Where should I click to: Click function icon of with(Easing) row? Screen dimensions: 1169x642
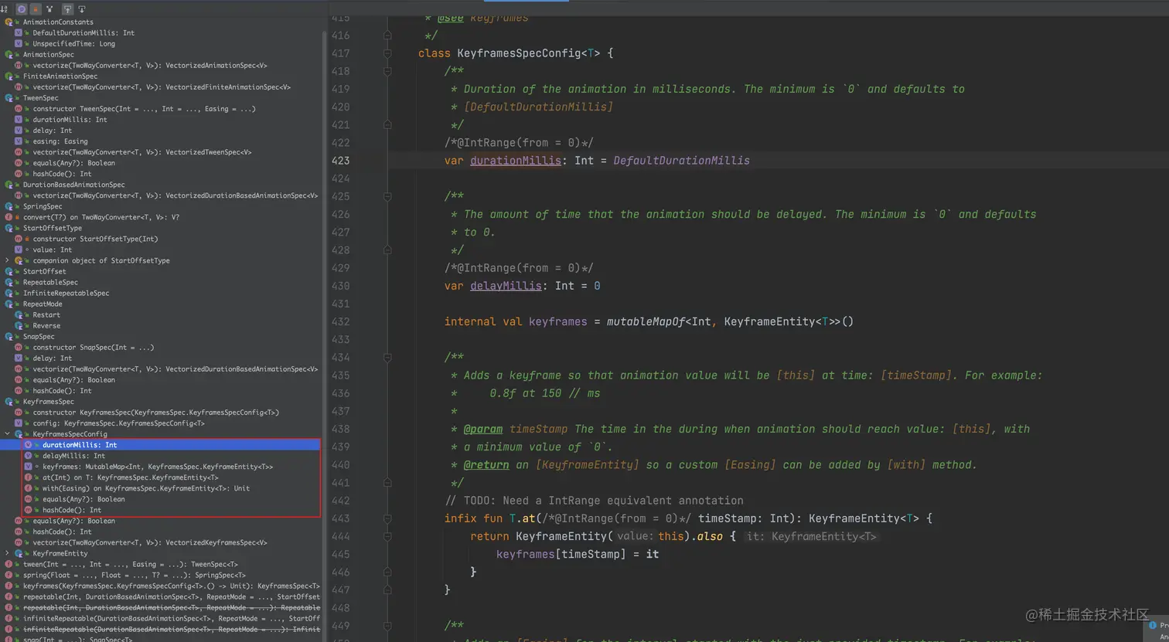(x=29, y=488)
